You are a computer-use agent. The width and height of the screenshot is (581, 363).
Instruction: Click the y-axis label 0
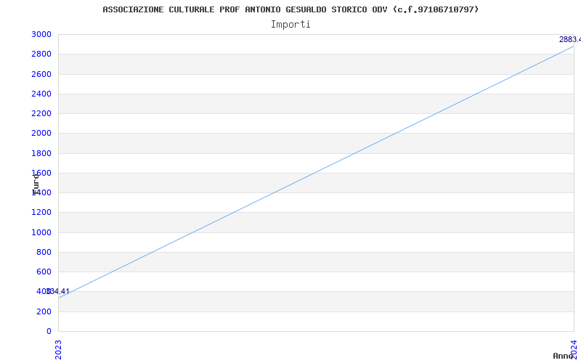(49, 331)
